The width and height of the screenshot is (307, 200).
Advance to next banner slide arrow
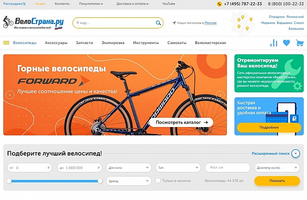(x=220, y=95)
